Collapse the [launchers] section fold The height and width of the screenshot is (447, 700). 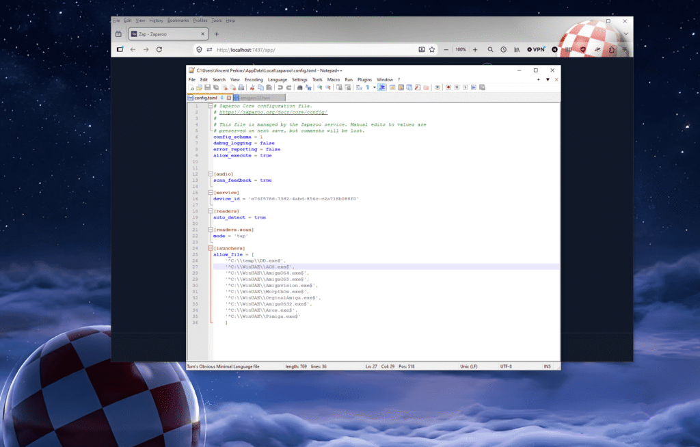[211, 248]
